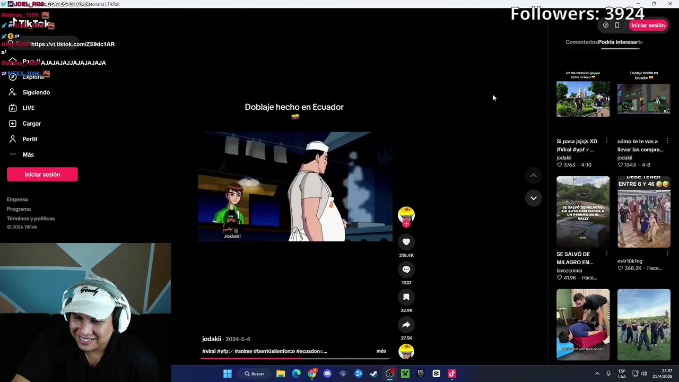Click the top-right Iniciar sesión button
The width and height of the screenshot is (679, 382).
pyautogui.click(x=648, y=25)
